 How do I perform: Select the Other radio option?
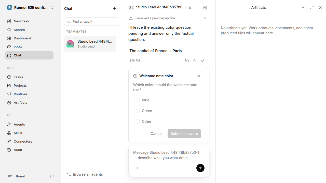tap(138, 121)
